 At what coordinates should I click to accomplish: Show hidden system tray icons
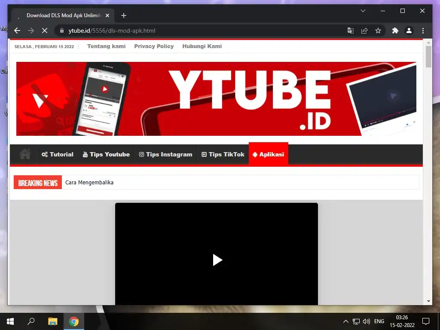(346, 321)
